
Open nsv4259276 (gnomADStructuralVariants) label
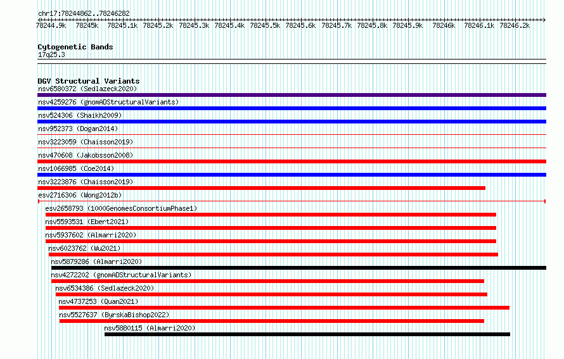108,102
